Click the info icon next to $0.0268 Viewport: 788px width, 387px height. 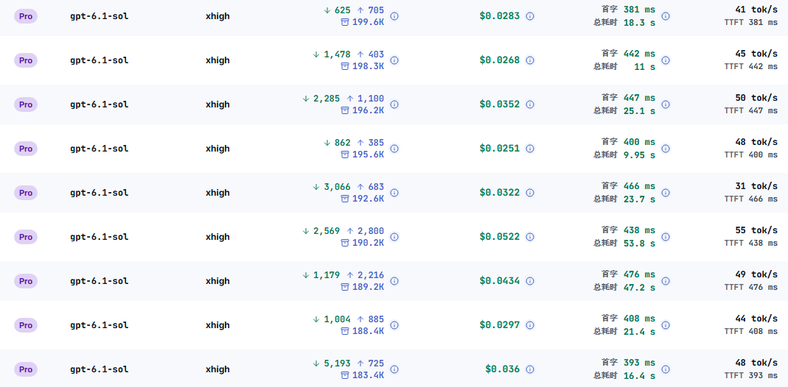pyautogui.click(x=530, y=60)
